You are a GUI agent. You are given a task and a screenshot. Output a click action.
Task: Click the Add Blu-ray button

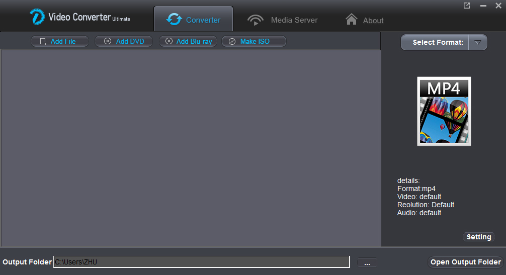pyautogui.click(x=188, y=41)
